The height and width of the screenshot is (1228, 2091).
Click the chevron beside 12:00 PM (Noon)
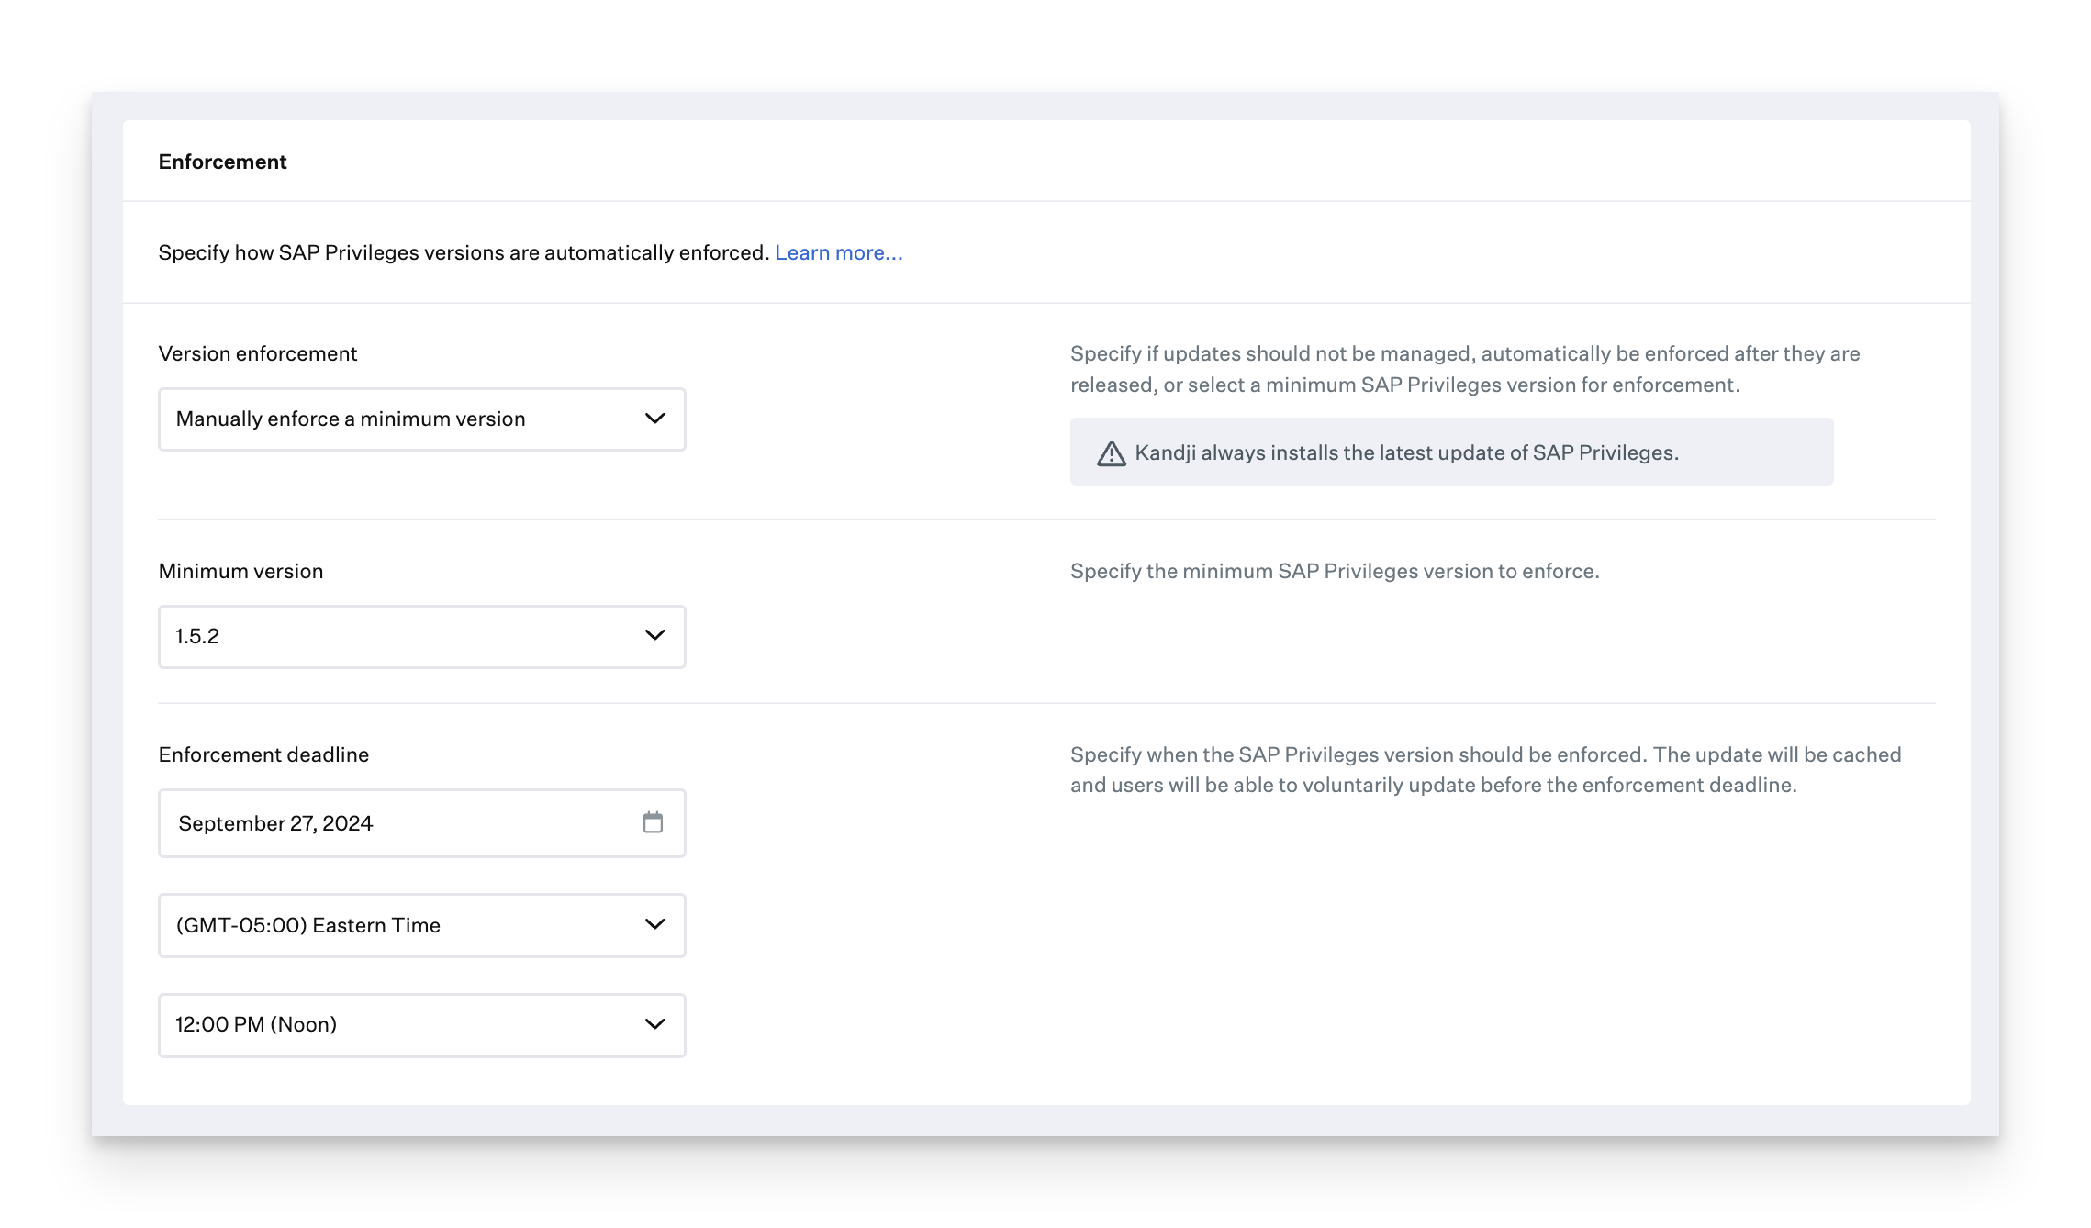[x=654, y=1024]
